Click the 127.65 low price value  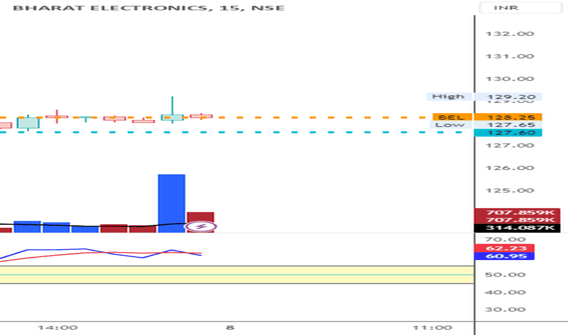[x=508, y=125]
